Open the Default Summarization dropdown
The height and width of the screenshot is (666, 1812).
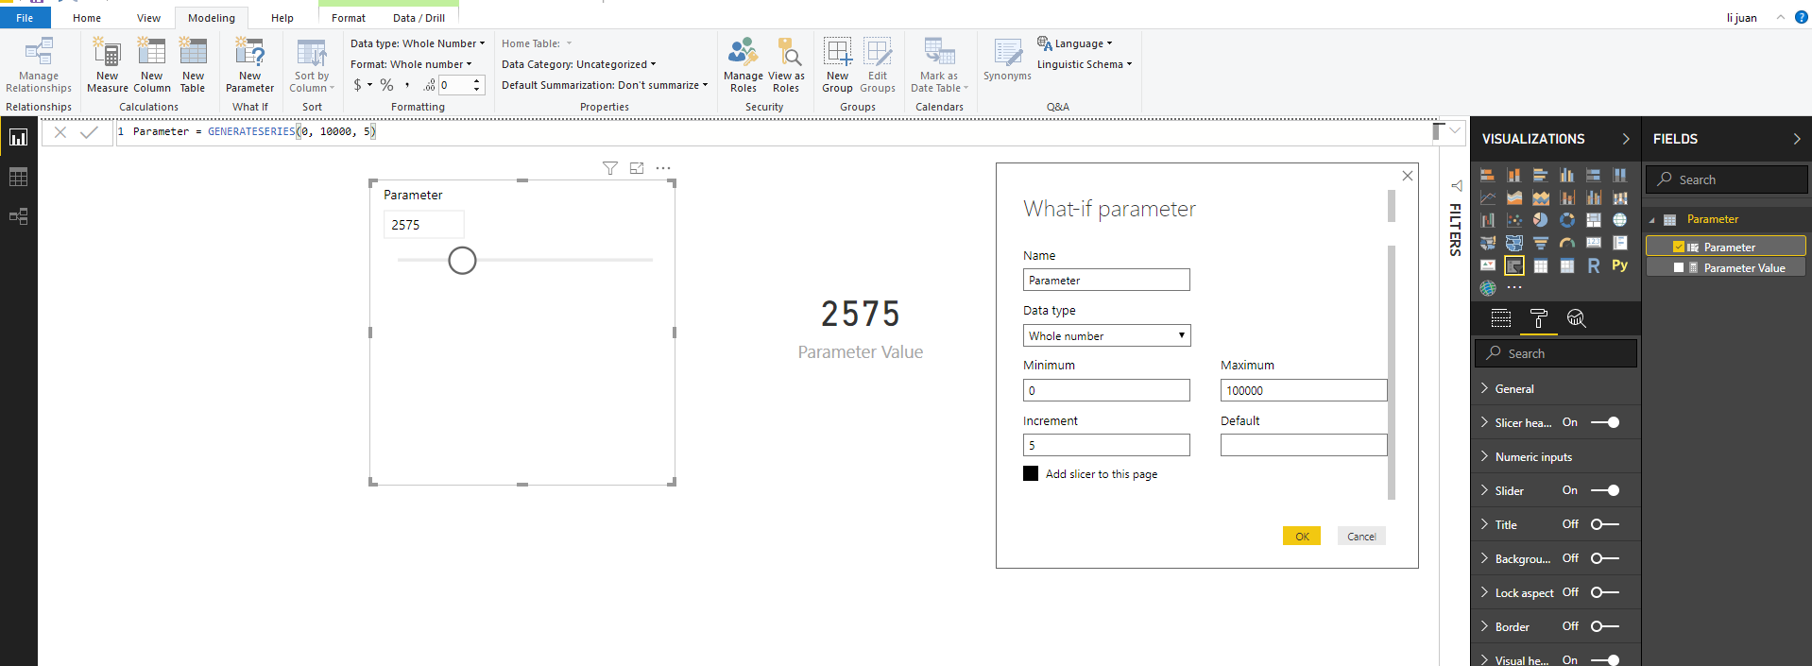605,85
